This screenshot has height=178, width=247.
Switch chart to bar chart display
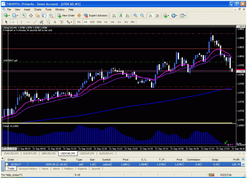point(114,15)
